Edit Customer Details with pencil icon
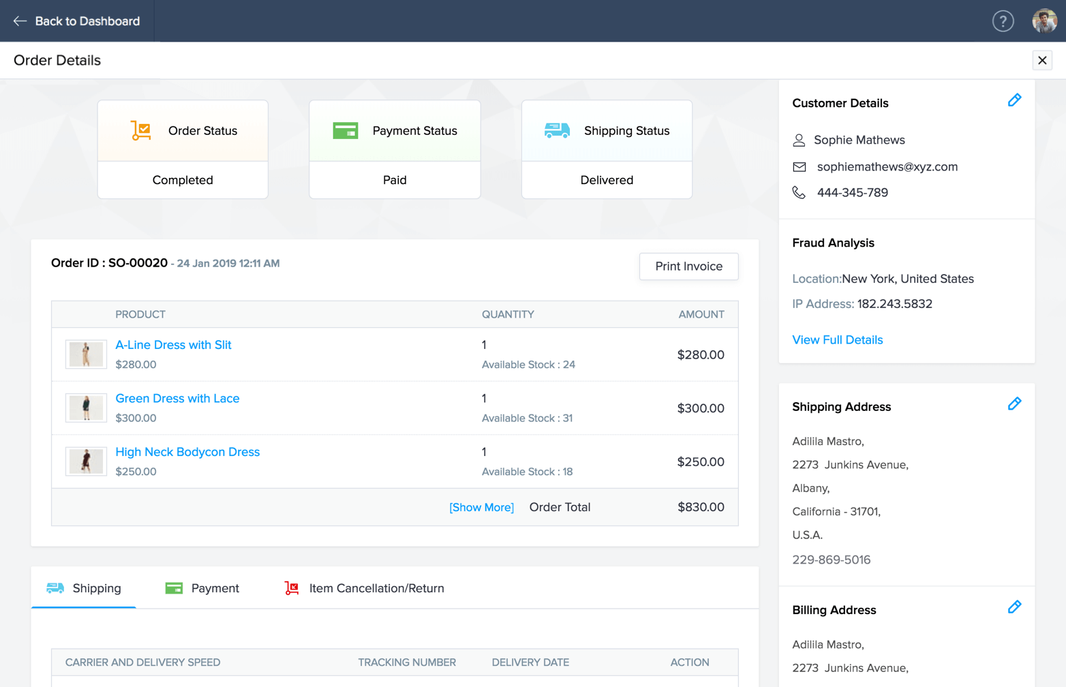 tap(1014, 101)
